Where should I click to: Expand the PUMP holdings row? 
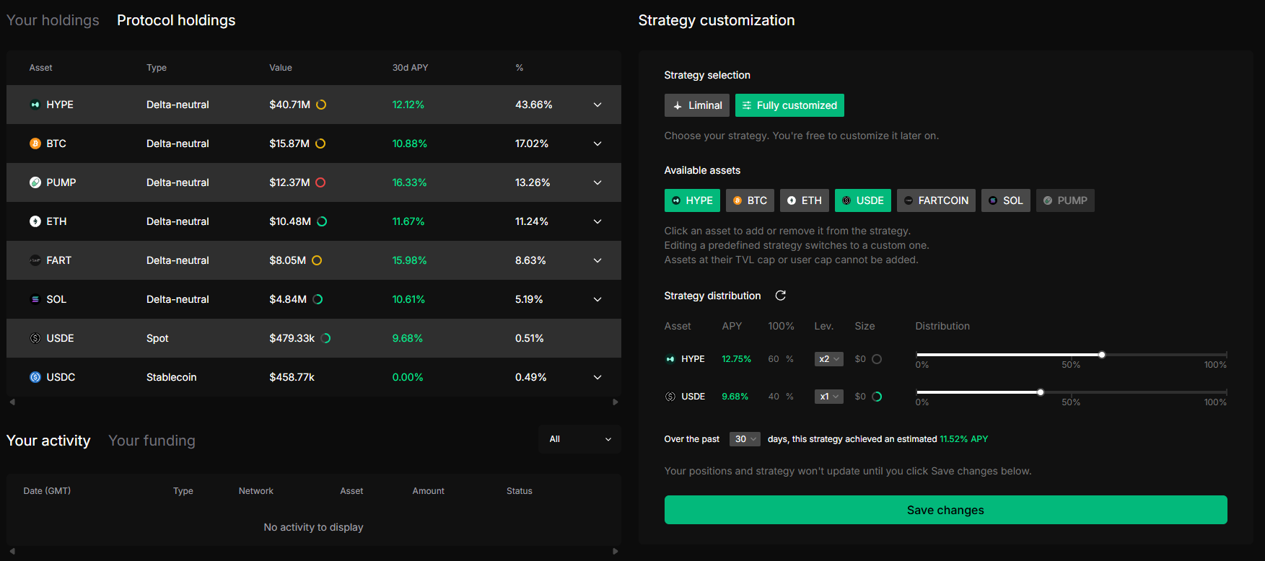pos(598,182)
